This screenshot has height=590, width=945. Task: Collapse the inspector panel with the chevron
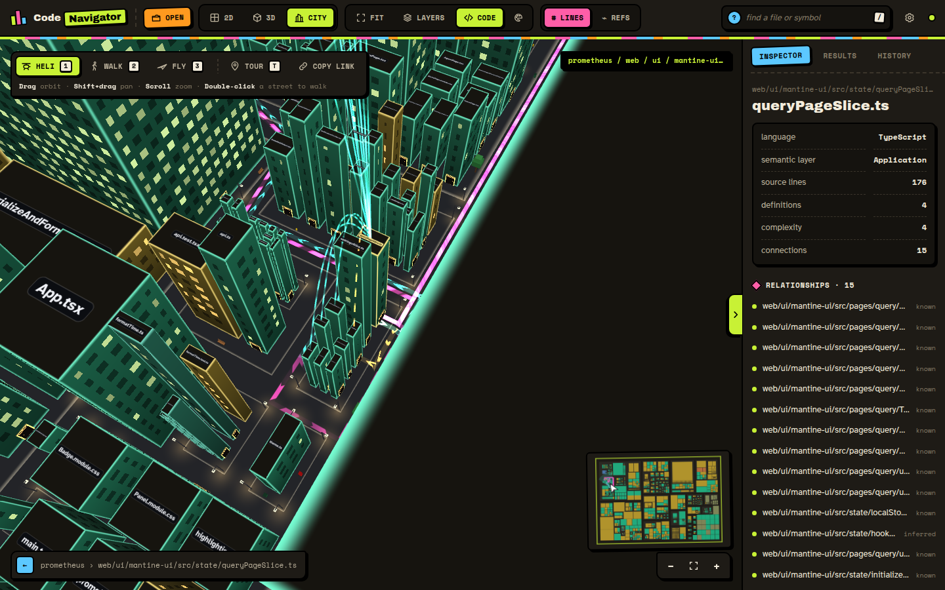click(736, 315)
